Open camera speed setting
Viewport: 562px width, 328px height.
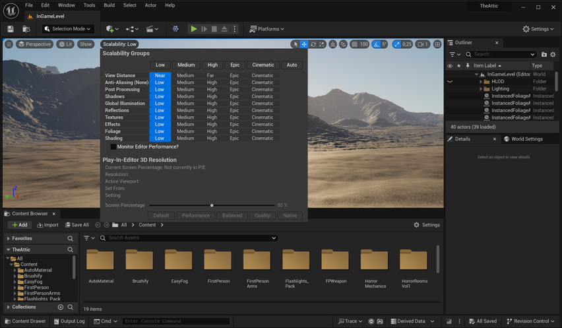point(423,44)
